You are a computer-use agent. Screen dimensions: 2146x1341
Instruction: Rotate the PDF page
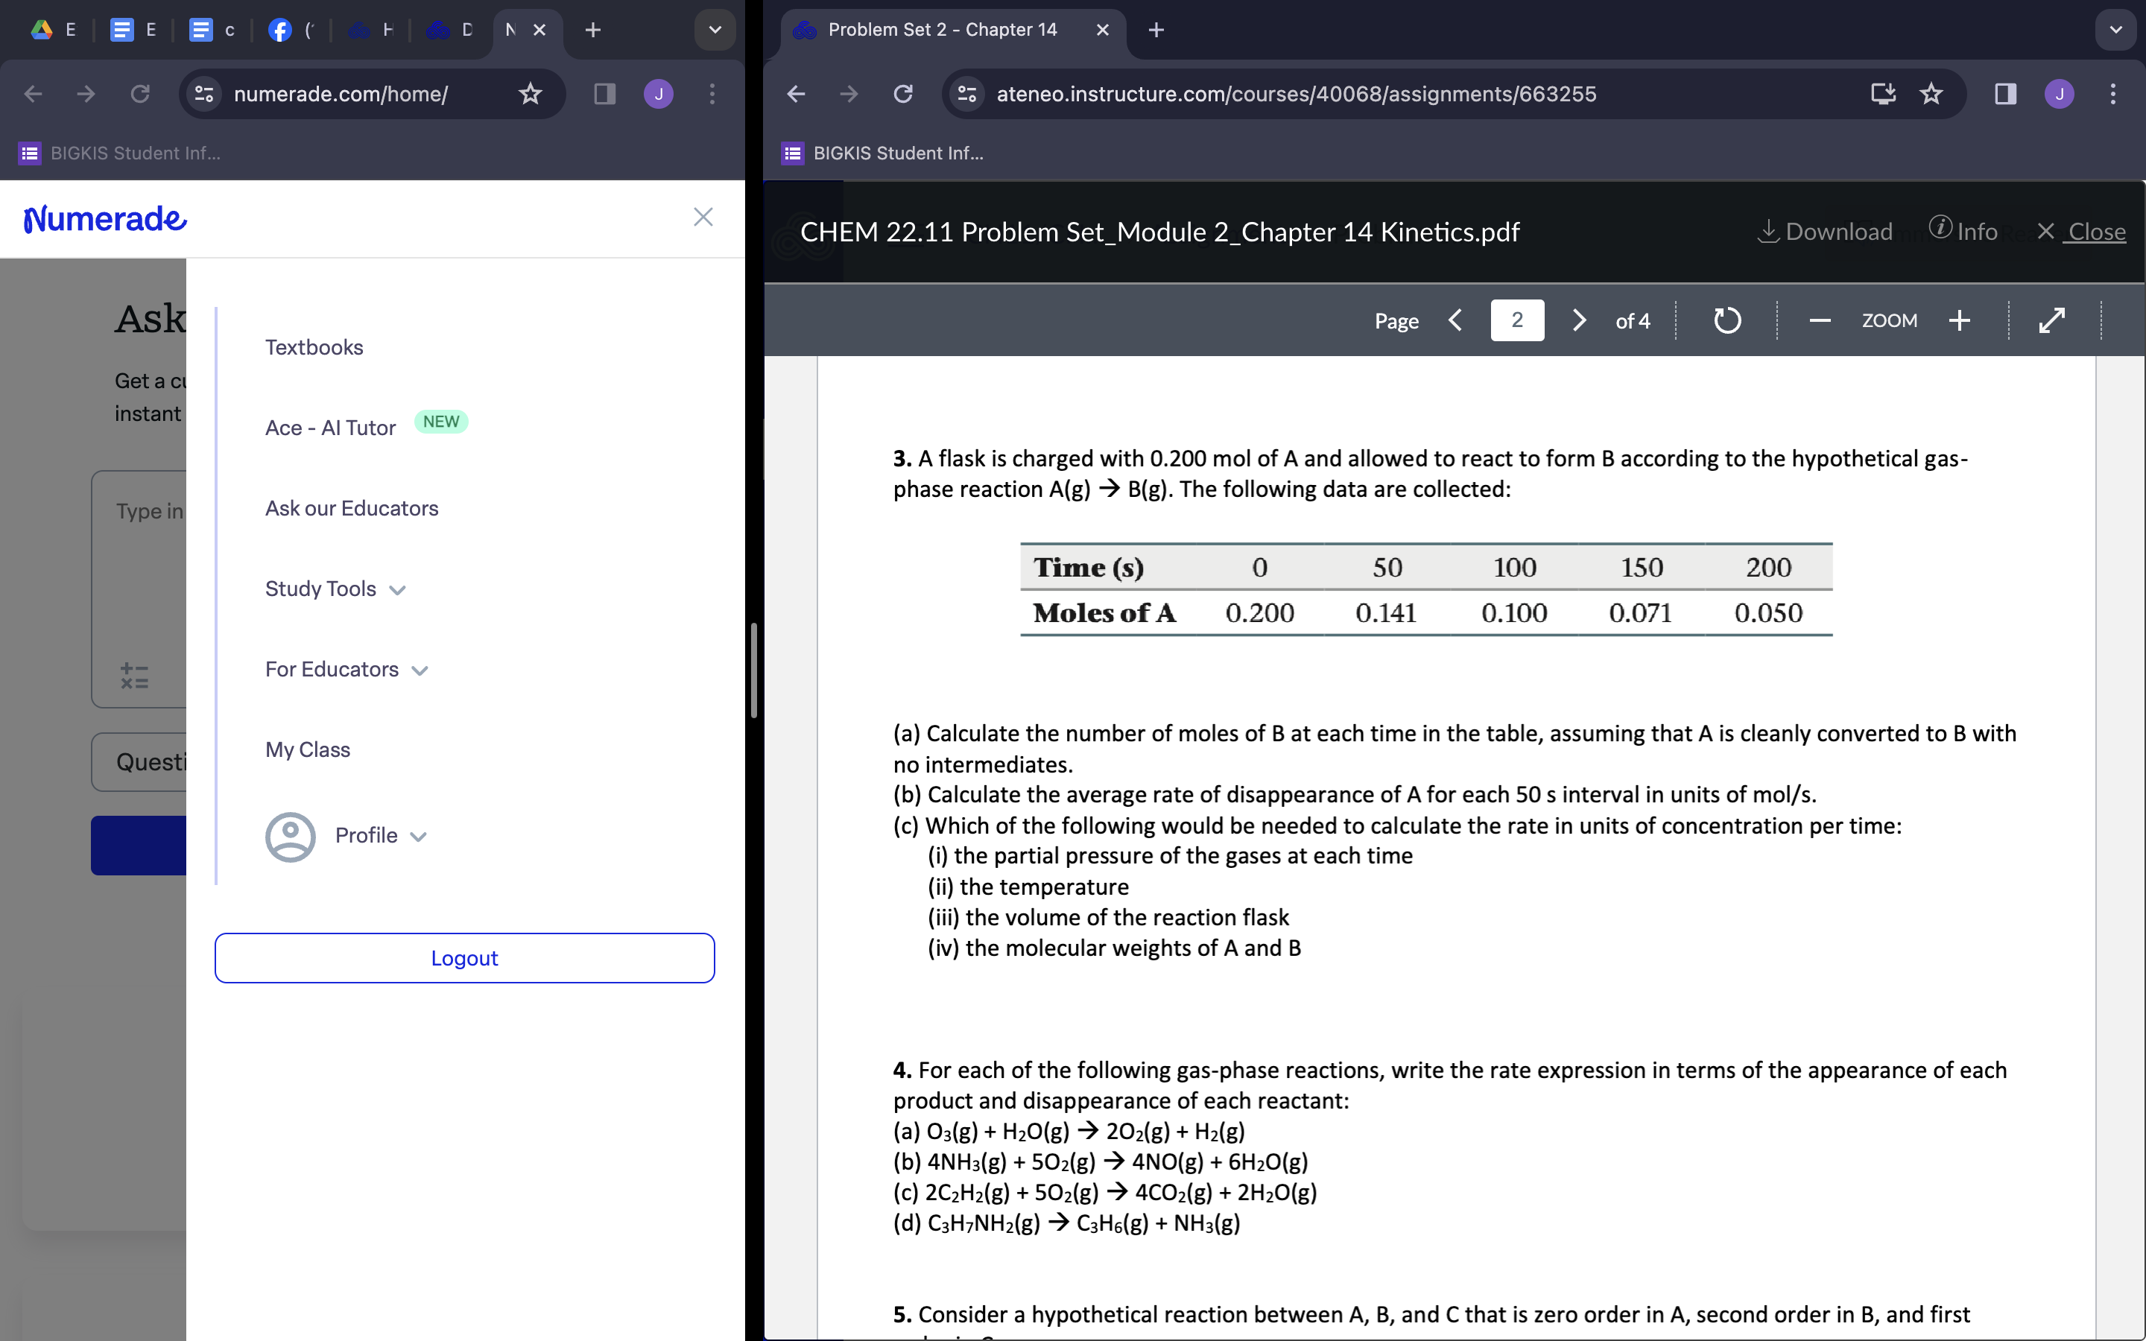pos(1726,320)
